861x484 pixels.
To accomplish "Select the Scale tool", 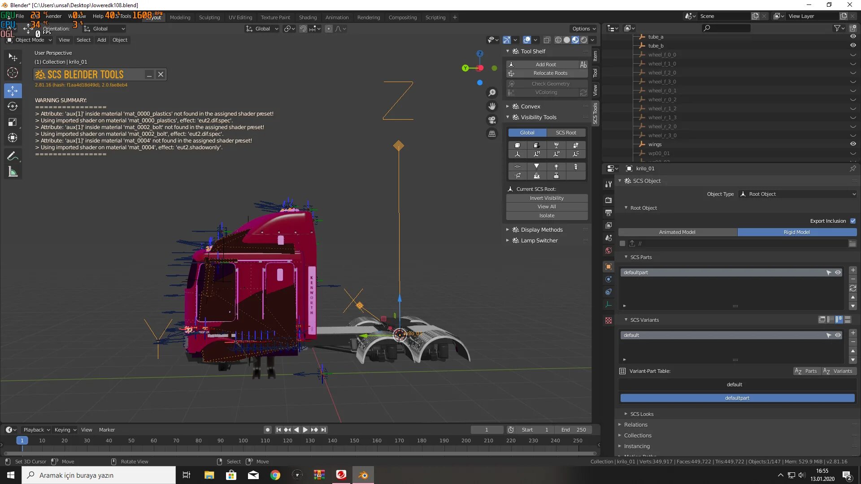I will coord(13,122).
